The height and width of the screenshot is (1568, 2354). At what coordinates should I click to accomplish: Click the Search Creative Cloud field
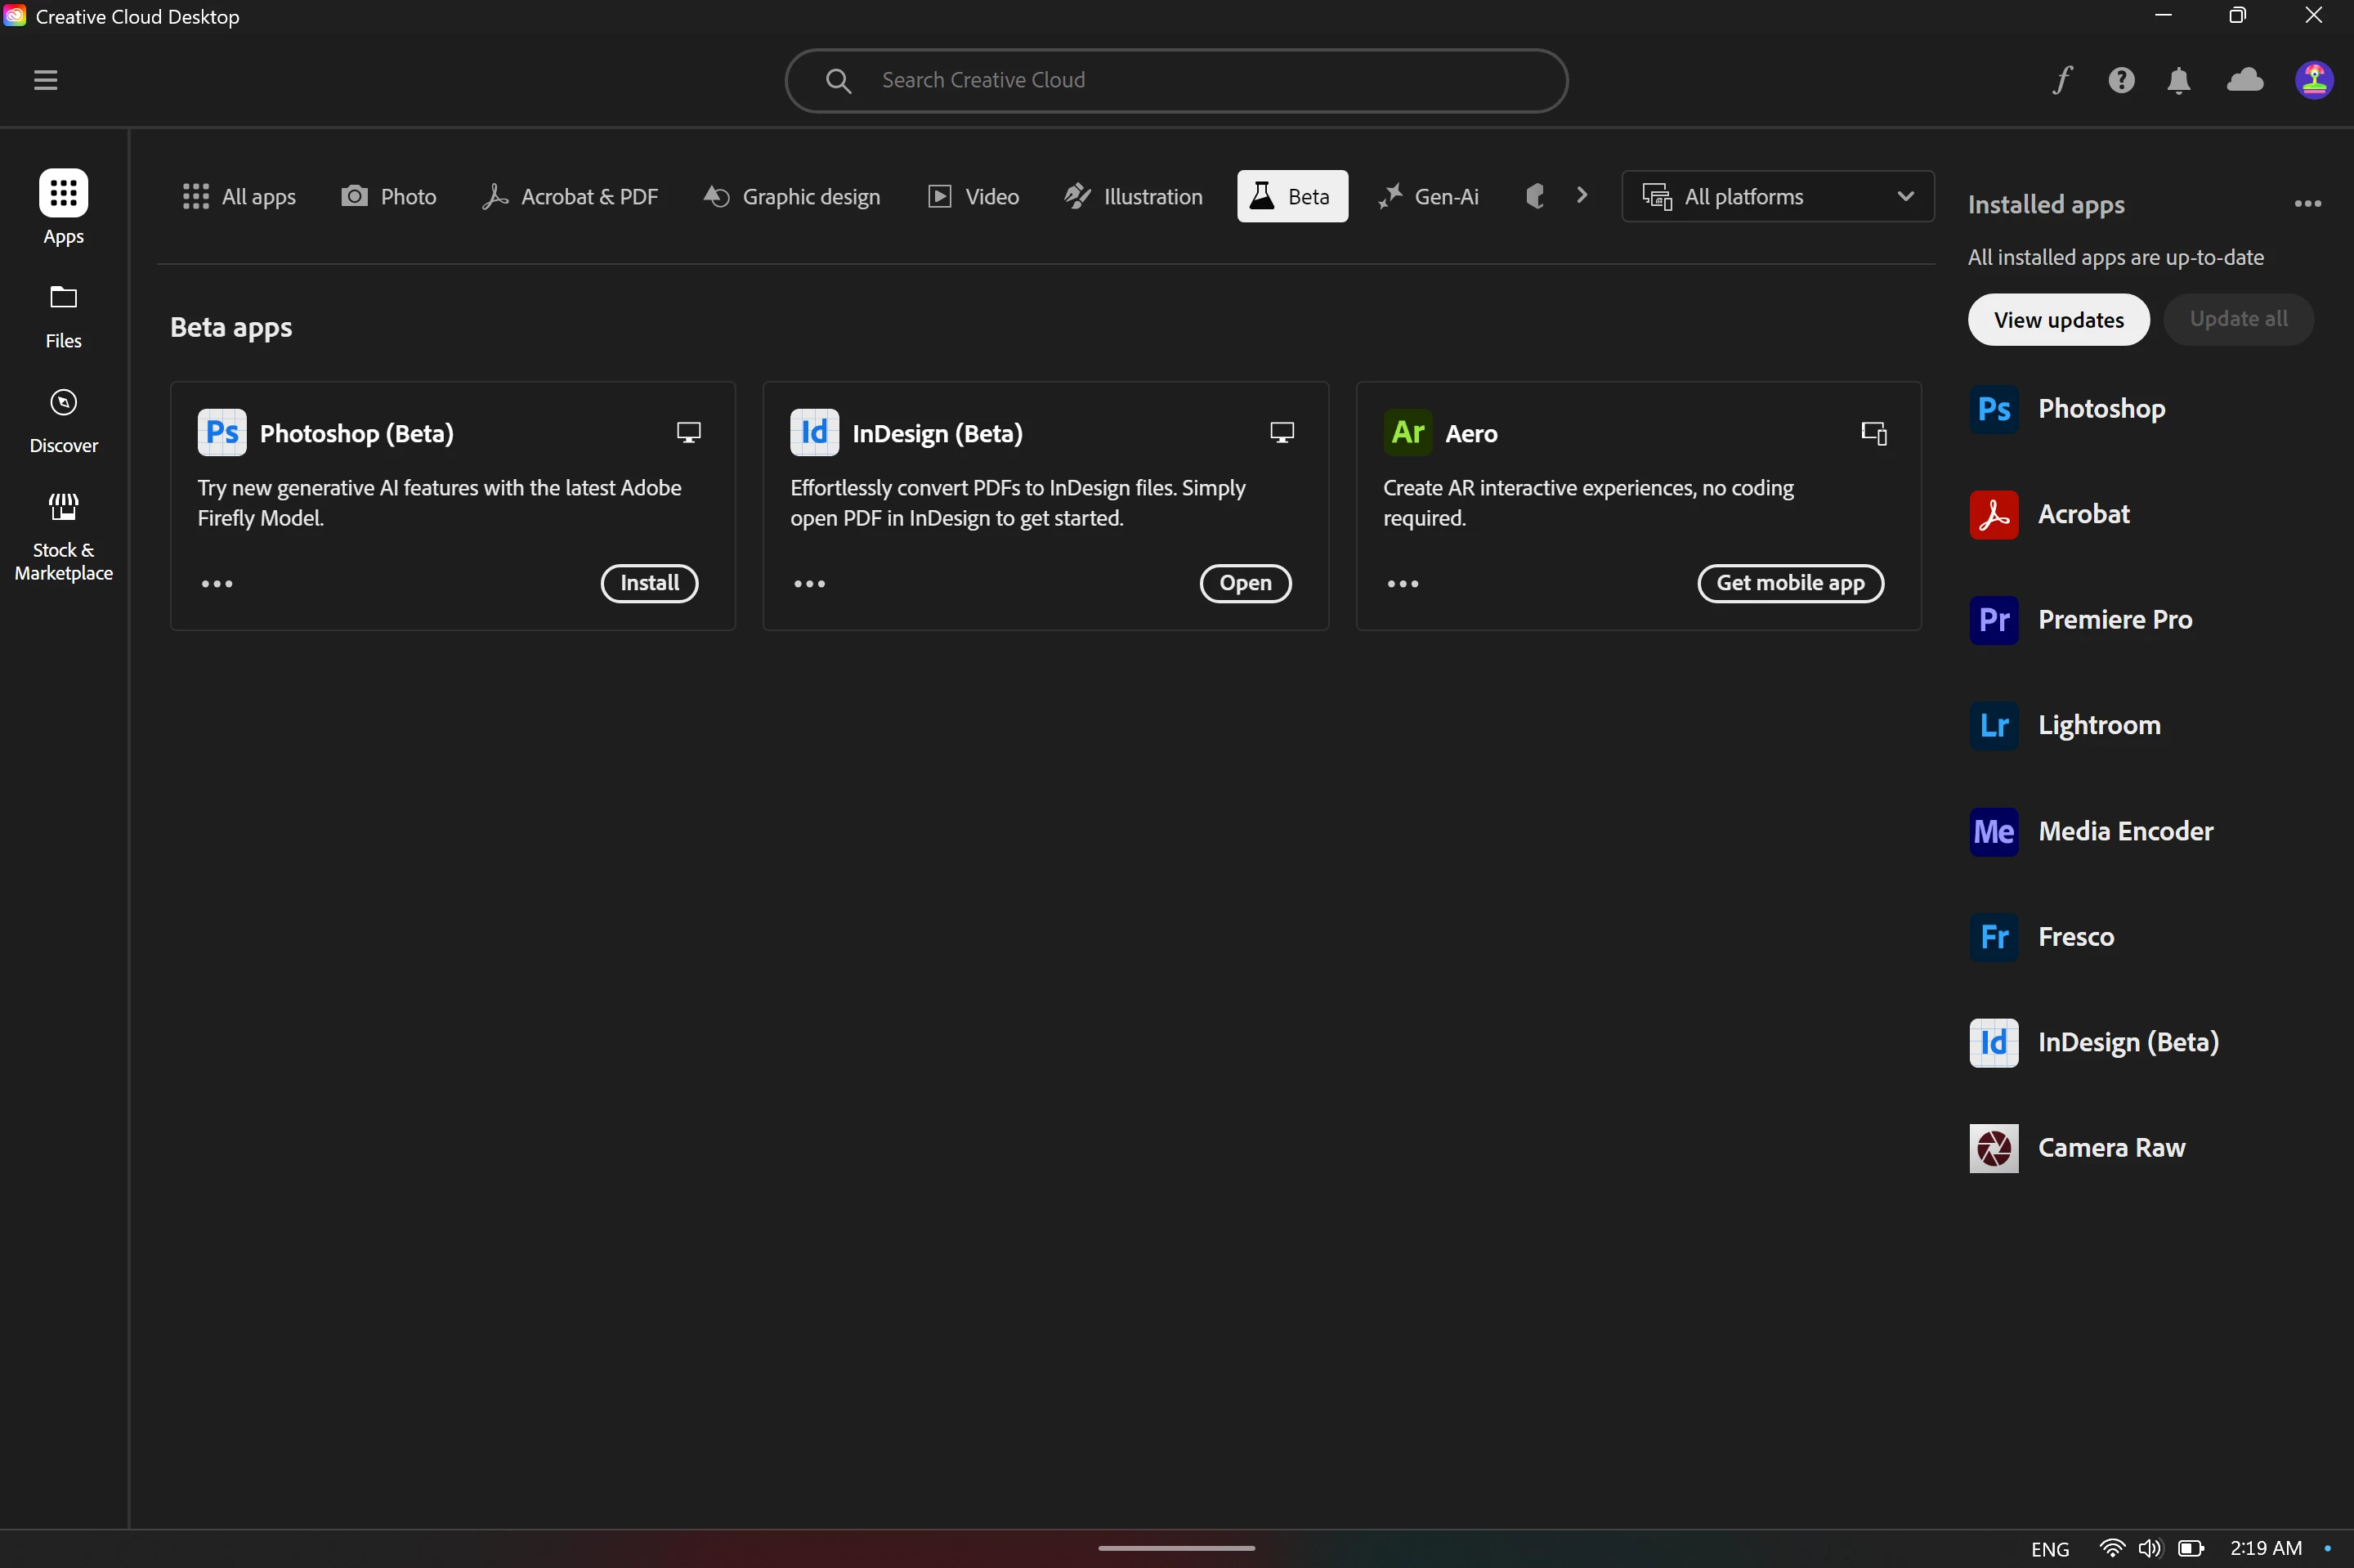click(1175, 80)
